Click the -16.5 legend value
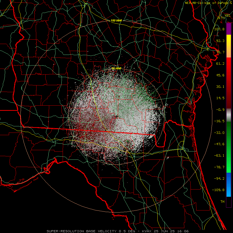 tap(219, 121)
